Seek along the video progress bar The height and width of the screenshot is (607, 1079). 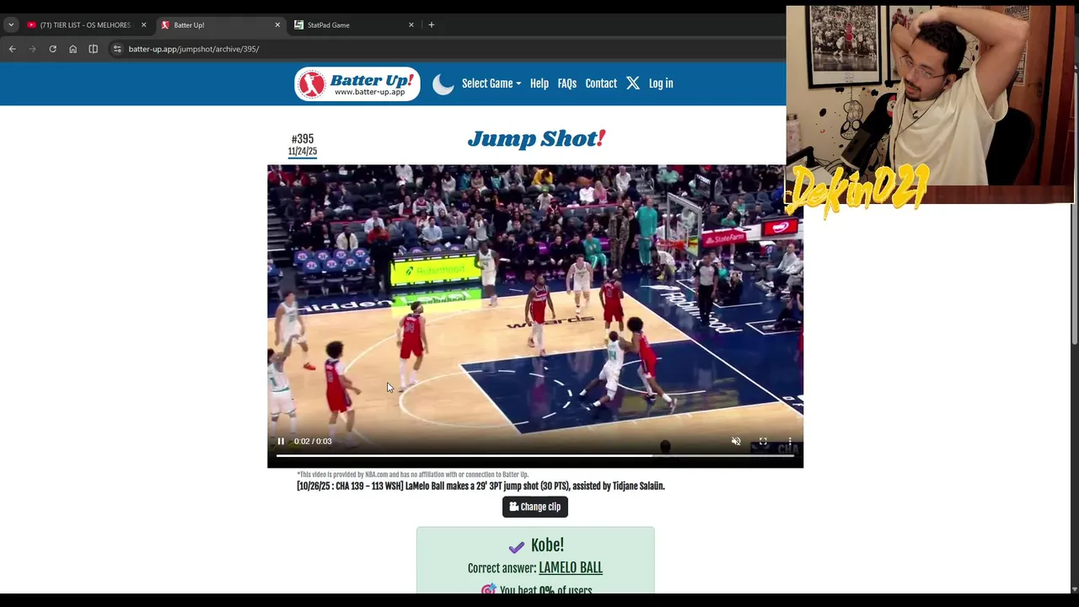pos(535,456)
